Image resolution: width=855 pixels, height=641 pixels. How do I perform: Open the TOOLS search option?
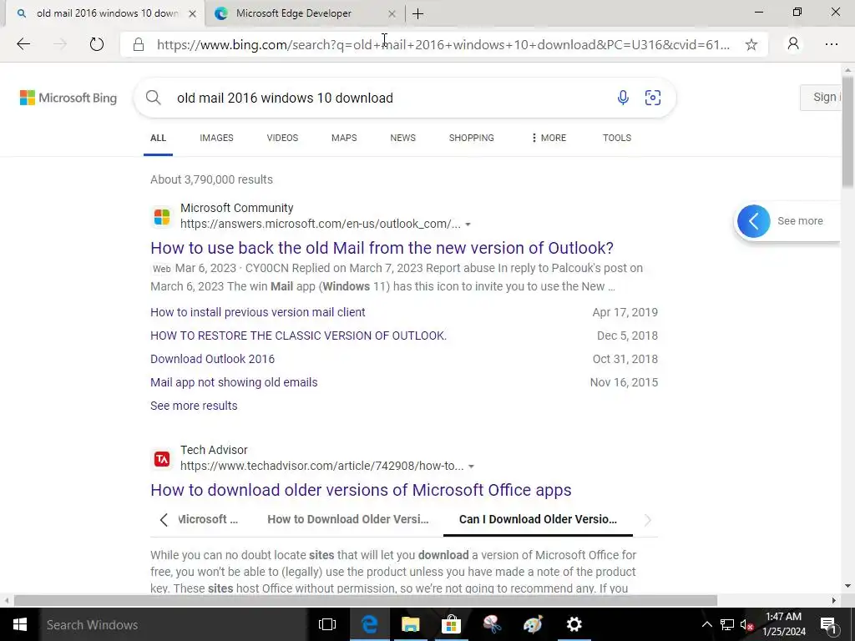coord(617,138)
